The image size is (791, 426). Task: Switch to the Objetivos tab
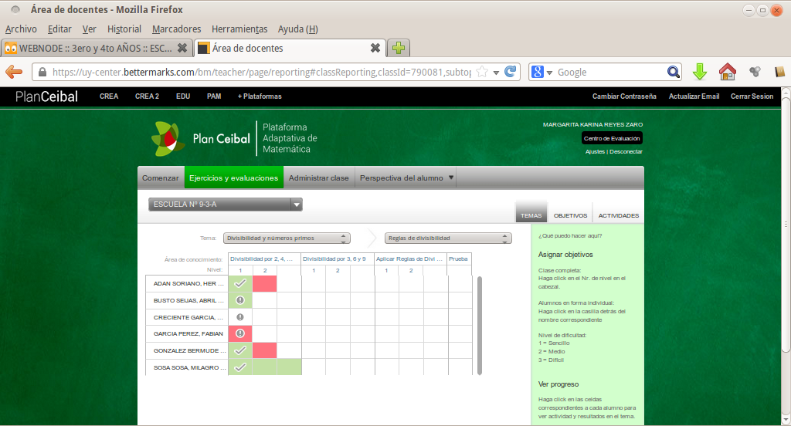[570, 215]
